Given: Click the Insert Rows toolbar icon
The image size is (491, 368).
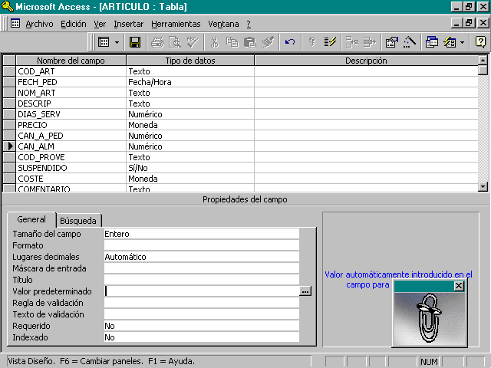Looking at the screenshot, I should 352,42.
